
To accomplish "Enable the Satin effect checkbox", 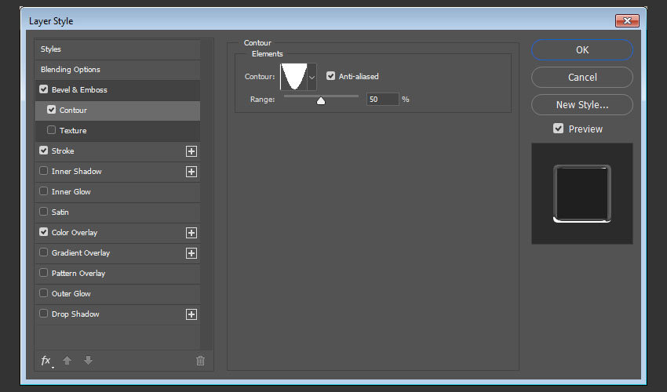I will point(43,212).
